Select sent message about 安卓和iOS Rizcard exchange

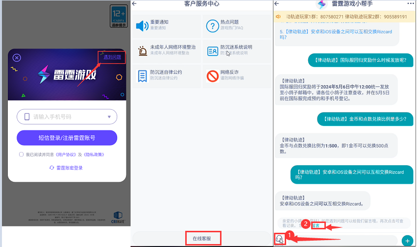click(x=352, y=174)
